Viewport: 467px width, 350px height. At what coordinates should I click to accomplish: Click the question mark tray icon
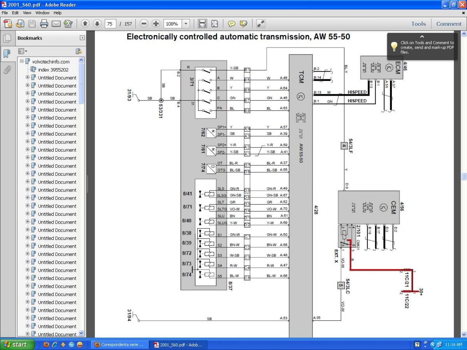click(417, 345)
